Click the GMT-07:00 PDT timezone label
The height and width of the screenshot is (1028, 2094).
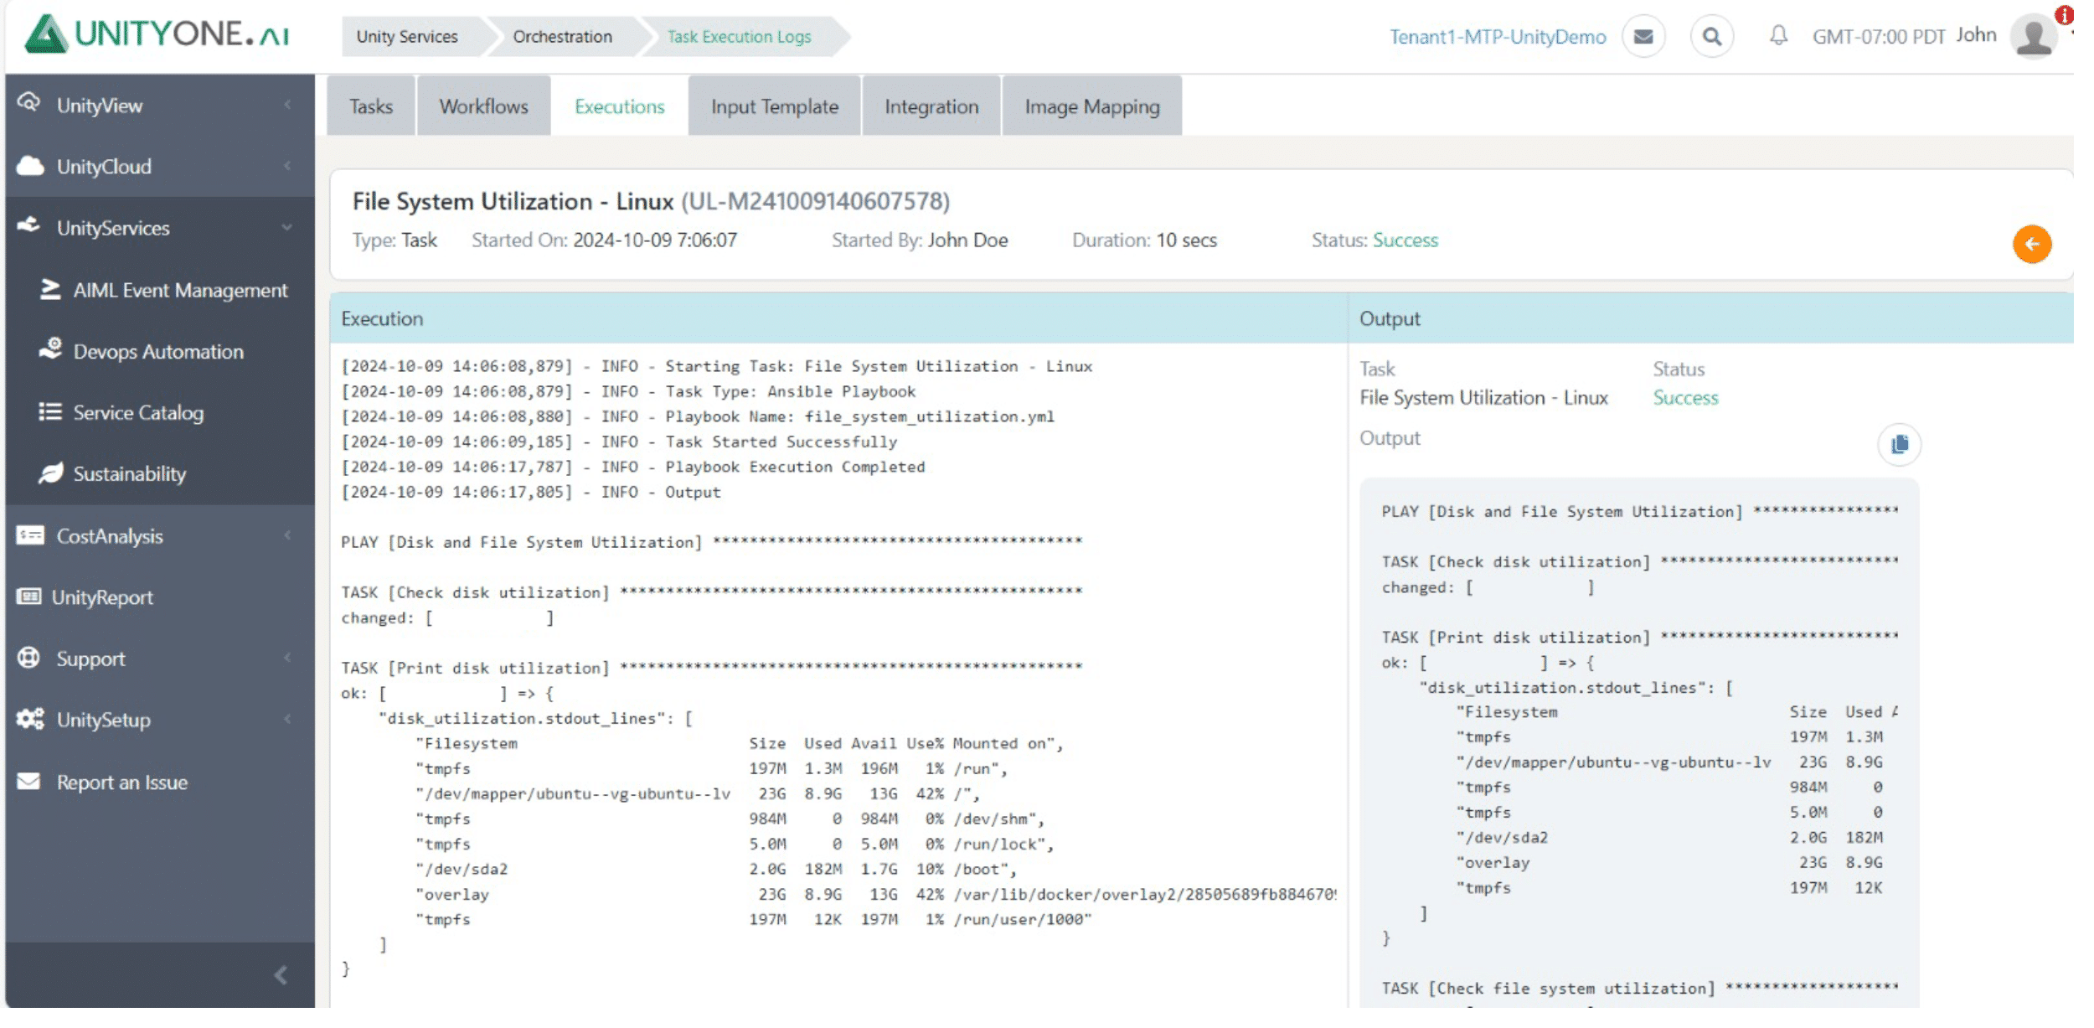coord(1879,37)
